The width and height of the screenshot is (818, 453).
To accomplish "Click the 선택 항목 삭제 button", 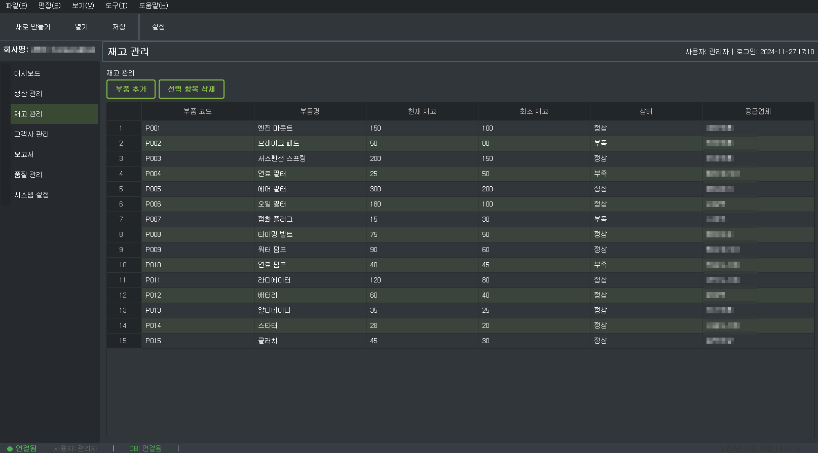I will coord(191,89).
